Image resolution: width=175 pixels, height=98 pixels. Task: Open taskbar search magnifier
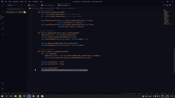click(7, 96)
